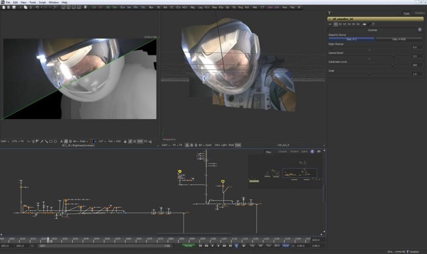Screen dimensions: 427x254
Task: Open the SubV dropdown in left viewer
Action: click(5, 141)
